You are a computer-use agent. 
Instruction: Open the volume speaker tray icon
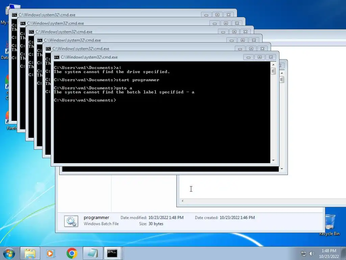point(312,253)
